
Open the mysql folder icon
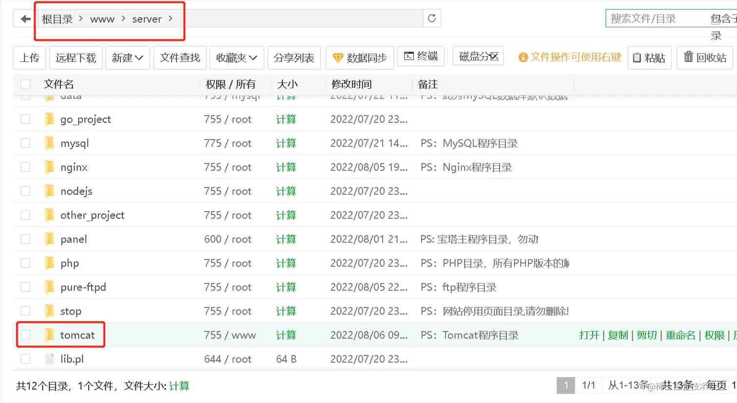coord(50,143)
